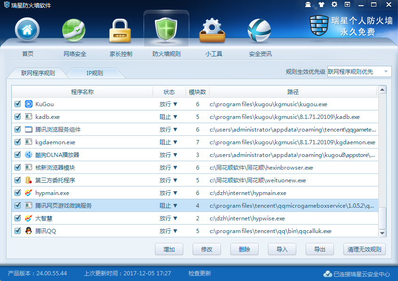This screenshot has width=398, height=281.
Task: Uncheck the 酷狗DLNA播放器 checkbox
Action: tap(17, 155)
